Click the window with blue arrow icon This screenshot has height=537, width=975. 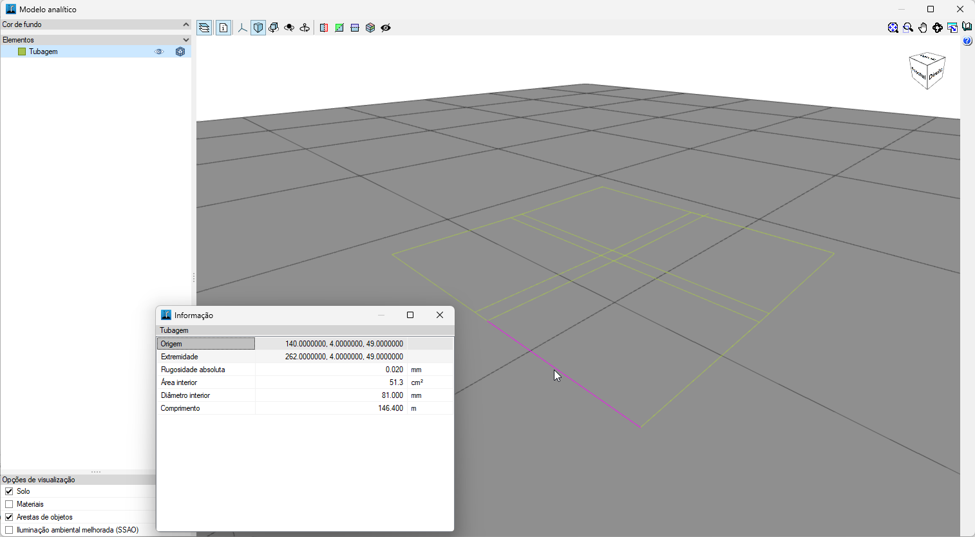tap(952, 28)
